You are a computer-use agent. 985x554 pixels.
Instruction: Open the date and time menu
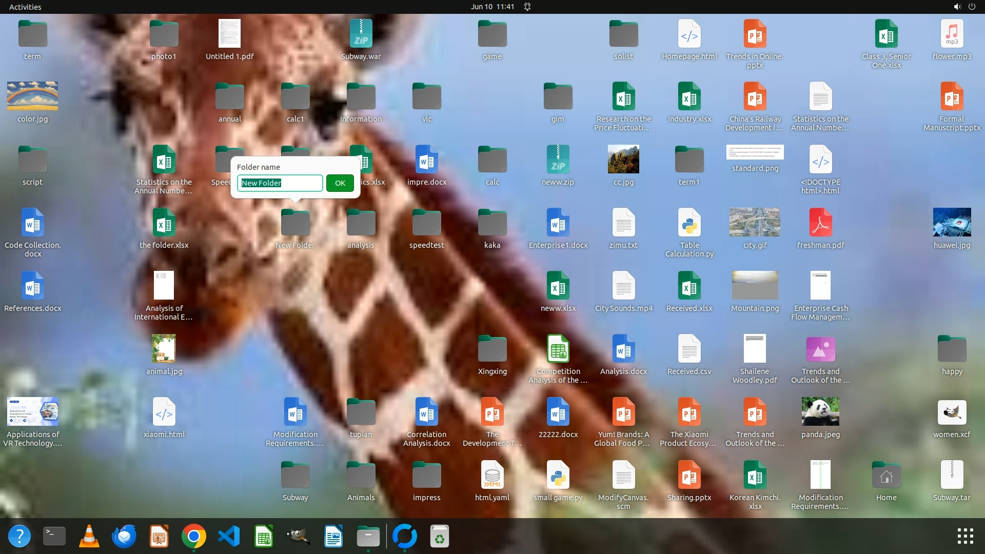tap(492, 7)
